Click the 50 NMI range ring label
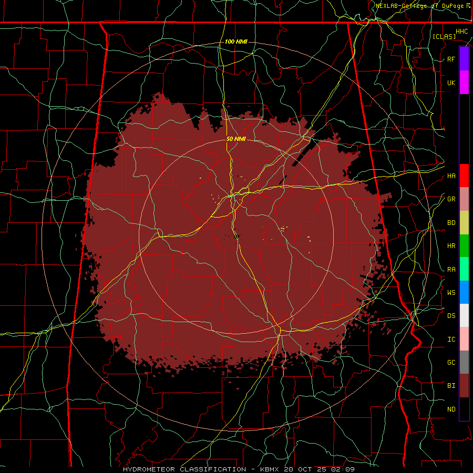The width and height of the screenshot is (473, 473). pos(236,139)
